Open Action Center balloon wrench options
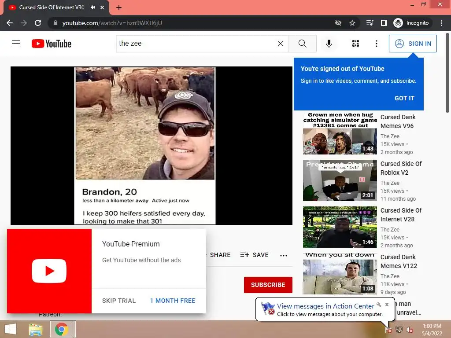Viewport: 451px width, 338px height. pos(379,305)
